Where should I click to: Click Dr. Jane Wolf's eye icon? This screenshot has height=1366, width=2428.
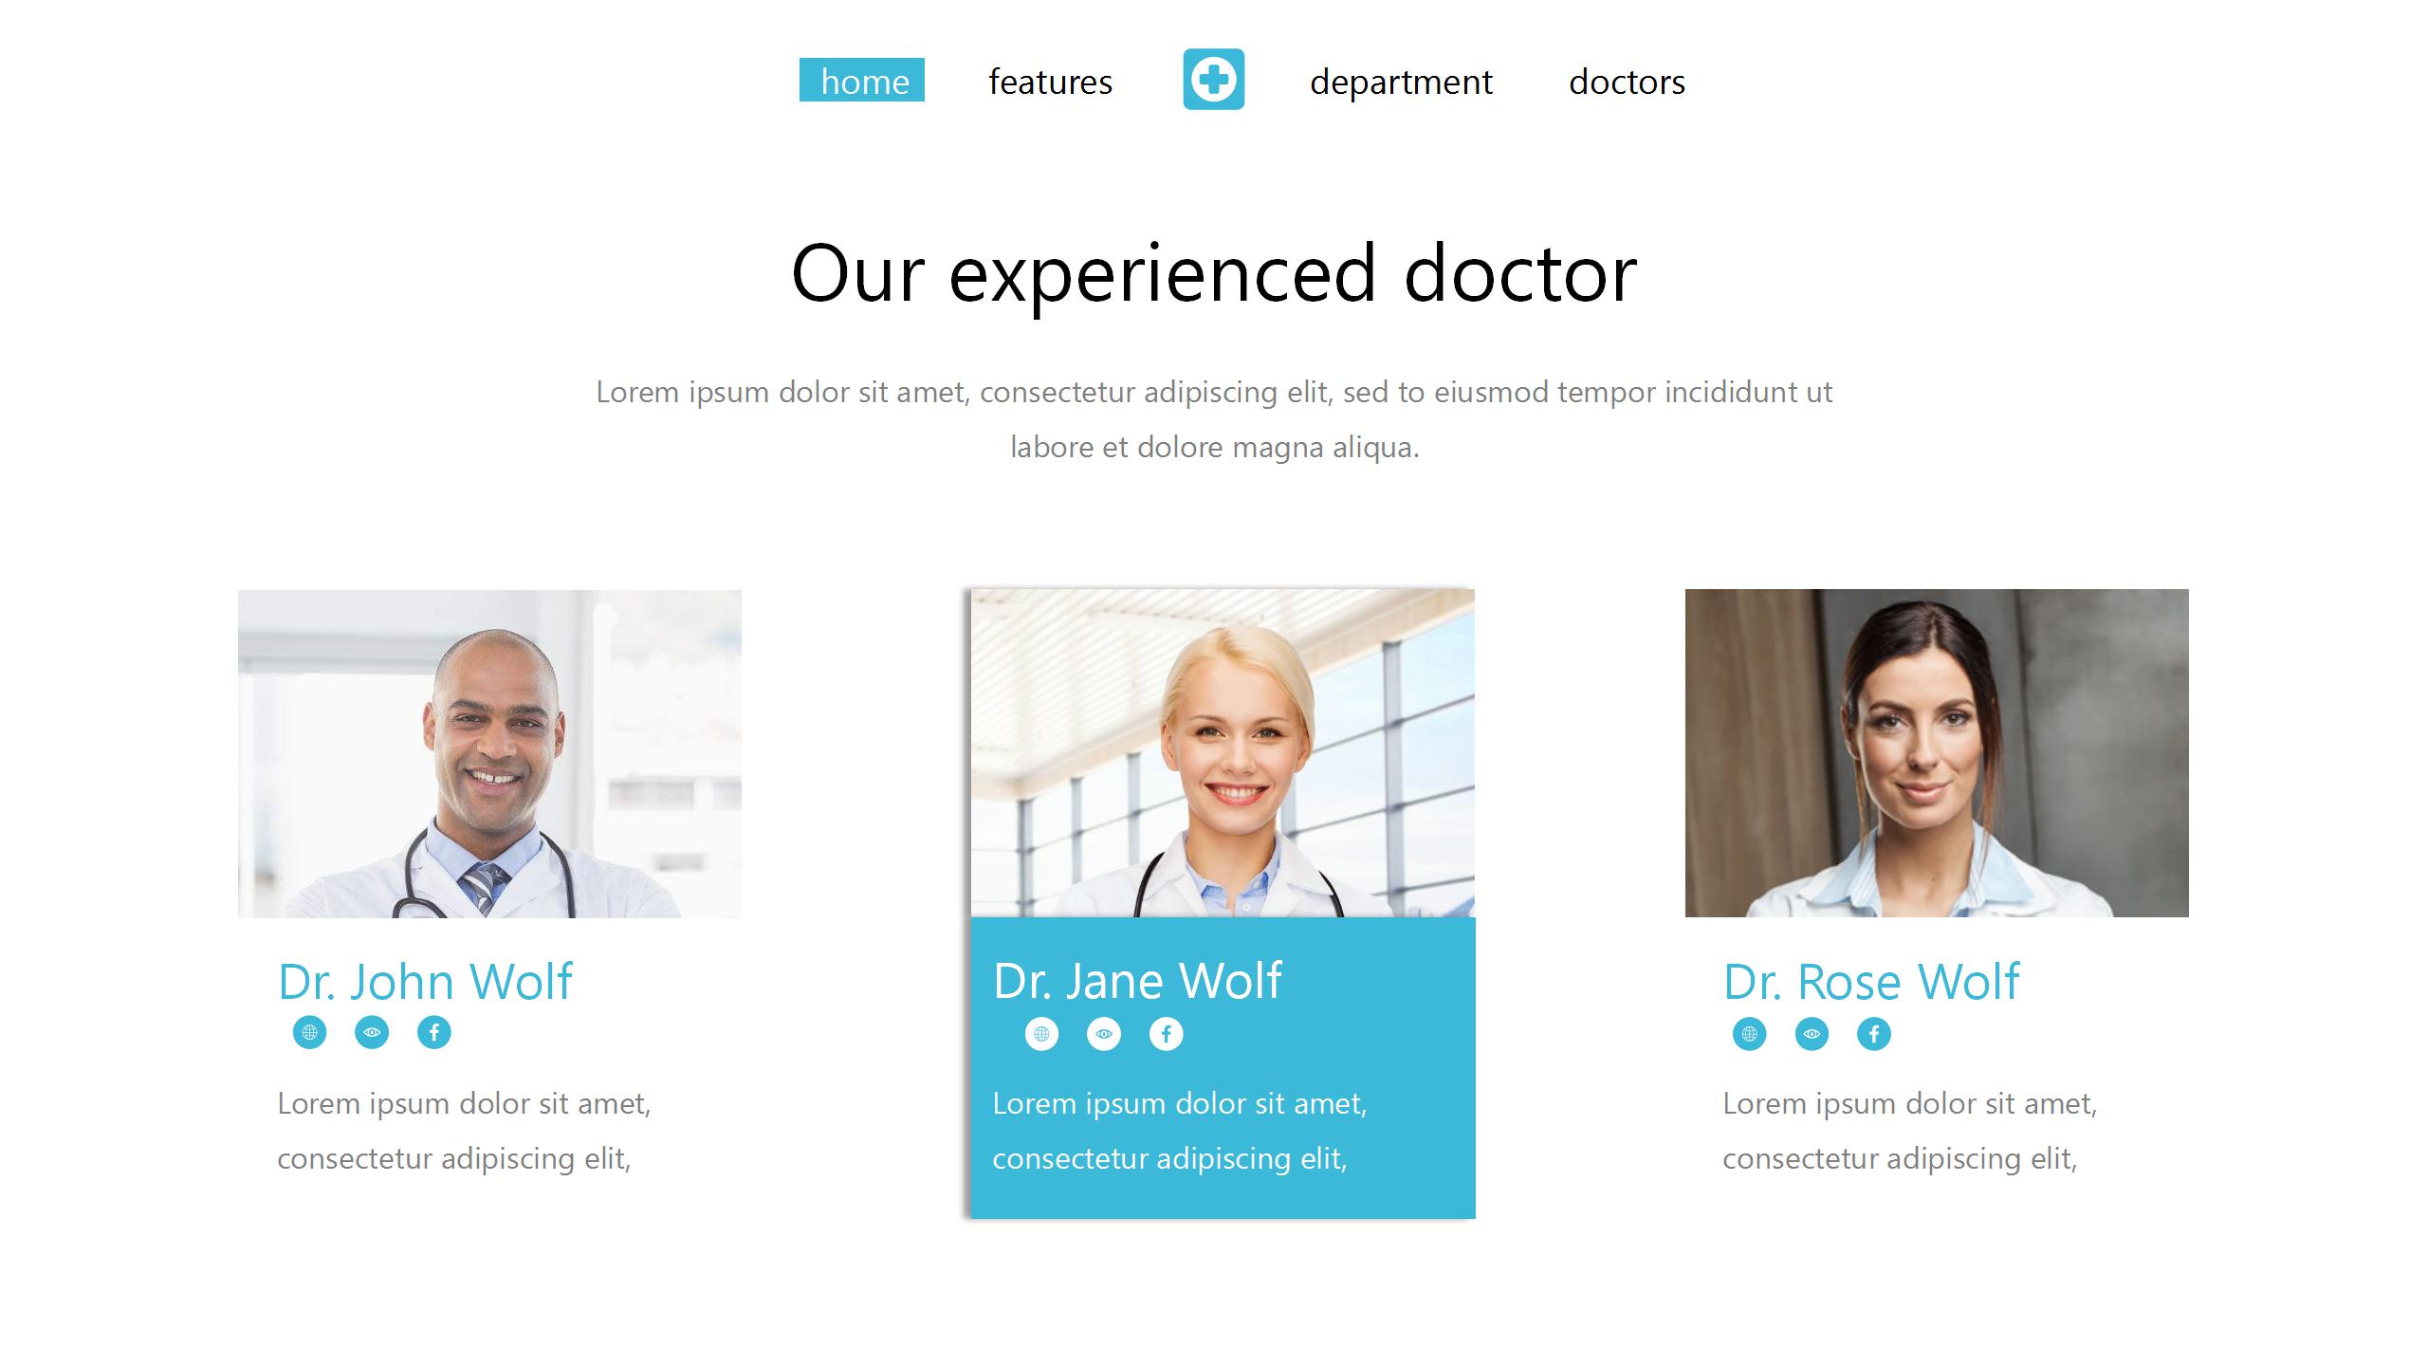pyautogui.click(x=1104, y=1034)
